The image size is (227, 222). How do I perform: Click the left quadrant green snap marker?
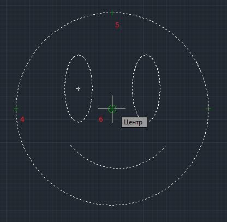16,109
